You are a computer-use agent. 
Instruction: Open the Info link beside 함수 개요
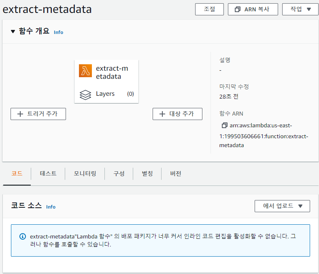(58, 32)
